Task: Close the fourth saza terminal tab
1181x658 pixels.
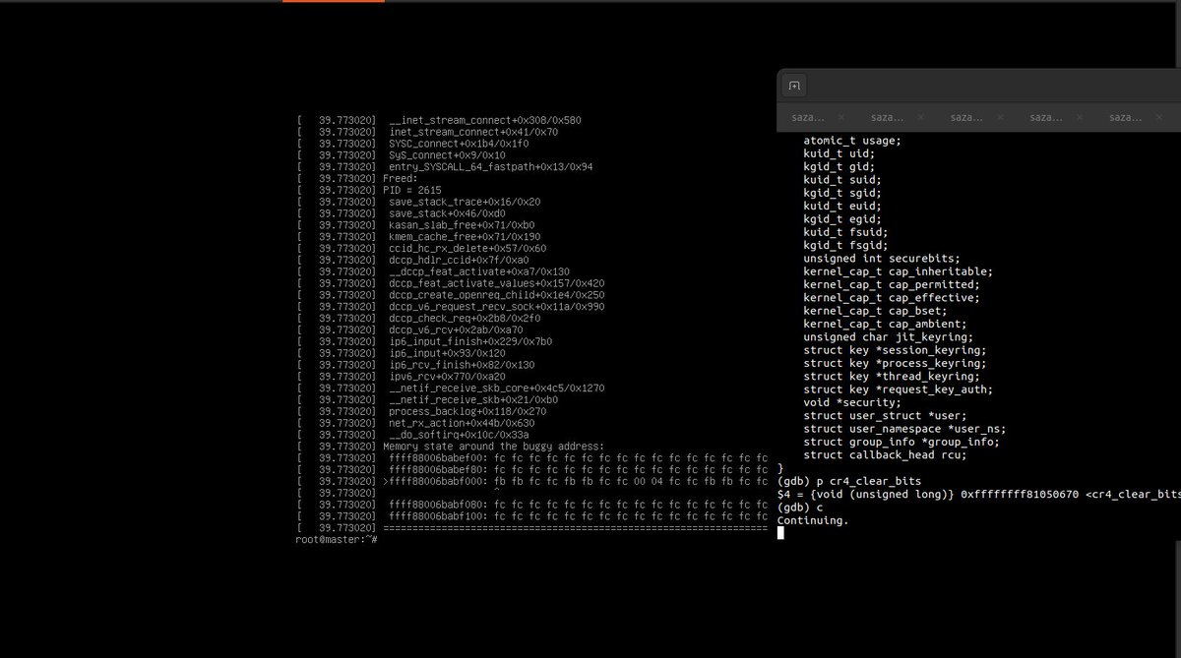Action: click(x=1080, y=117)
